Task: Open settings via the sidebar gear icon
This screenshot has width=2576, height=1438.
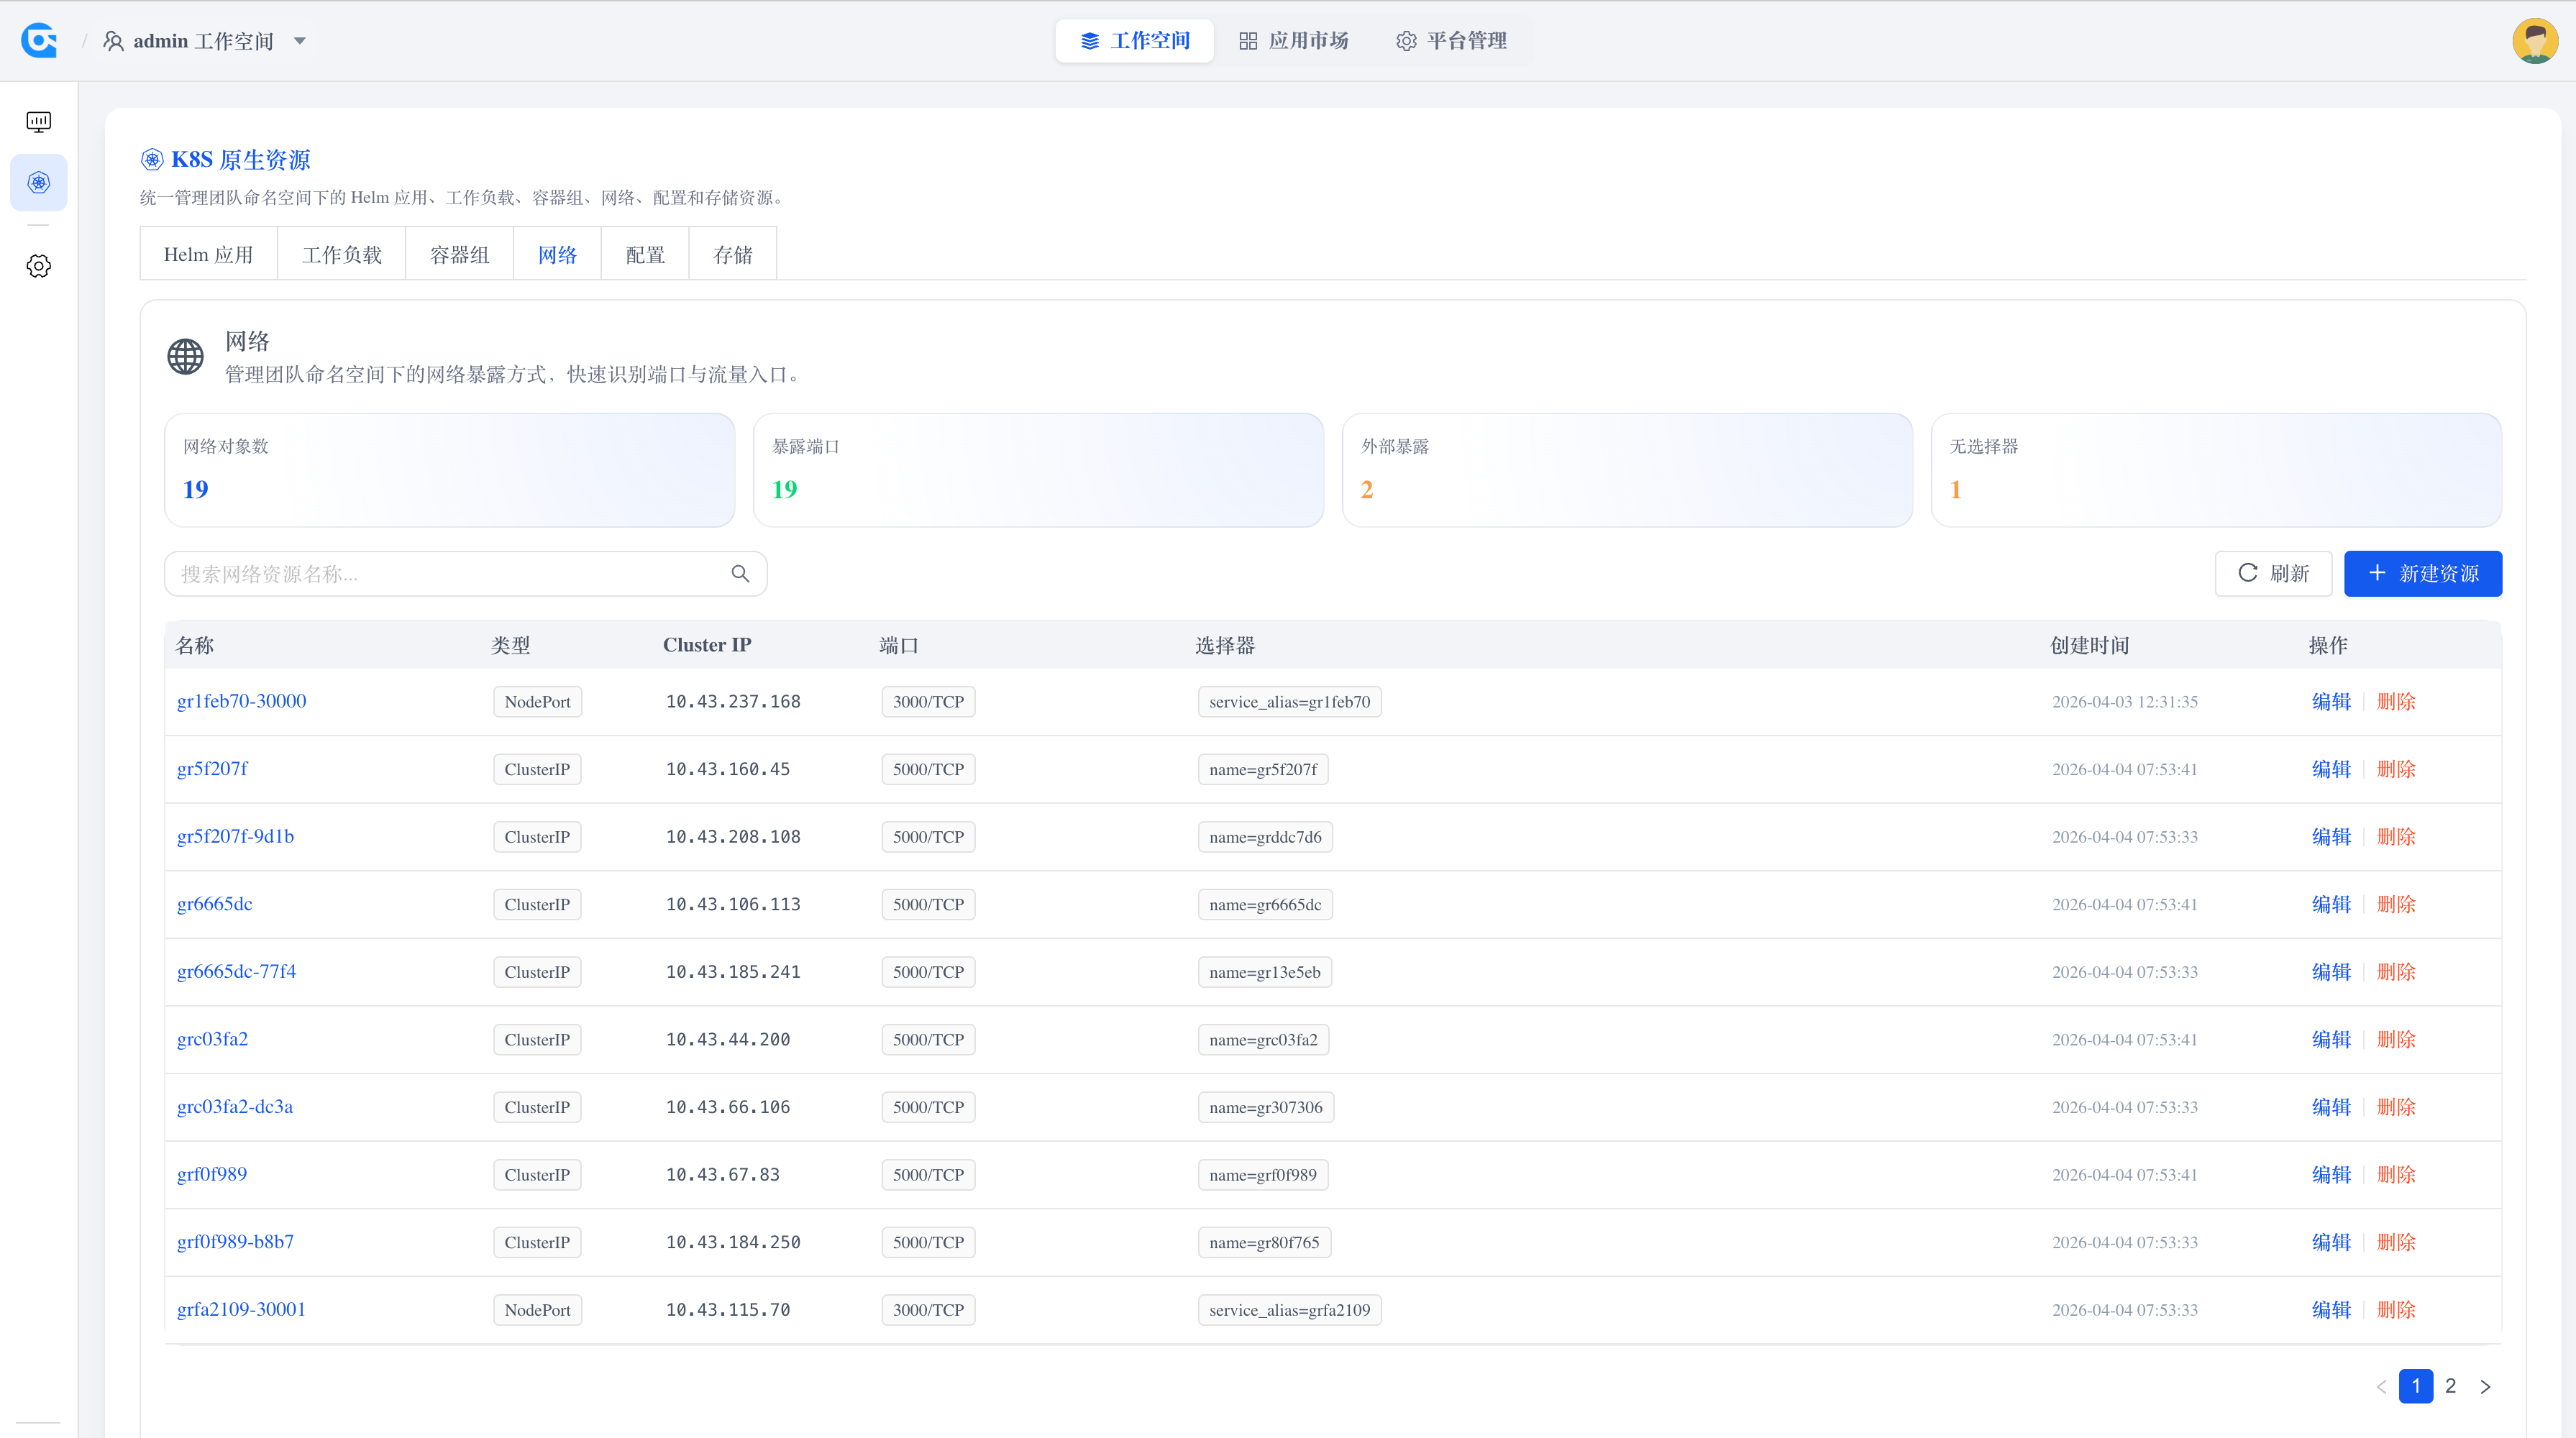Action: (x=38, y=265)
